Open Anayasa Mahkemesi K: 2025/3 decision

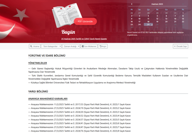pos(80,112)
